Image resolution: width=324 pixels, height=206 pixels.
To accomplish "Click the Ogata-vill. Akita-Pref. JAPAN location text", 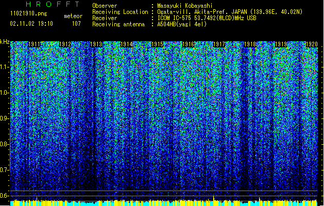I will click(x=230, y=12).
